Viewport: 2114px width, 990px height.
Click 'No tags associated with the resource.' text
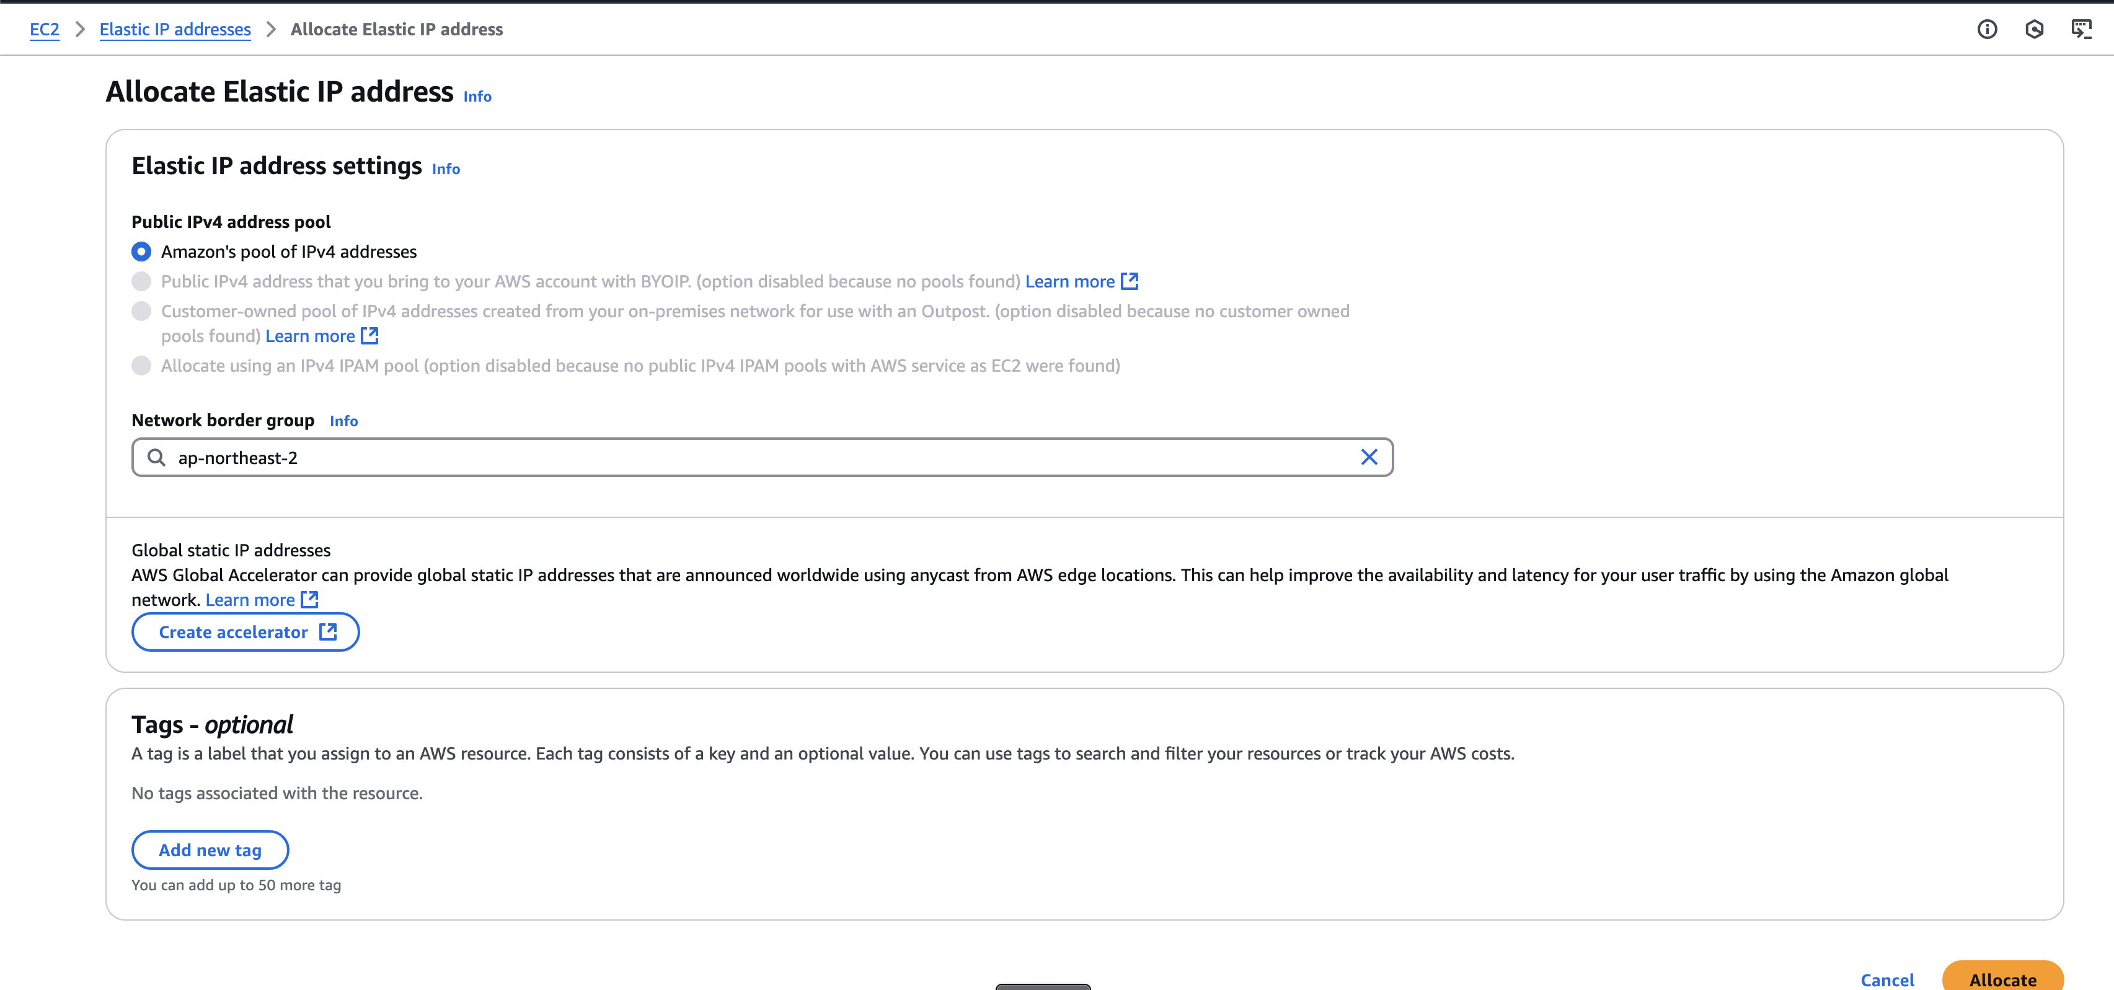click(276, 792)
